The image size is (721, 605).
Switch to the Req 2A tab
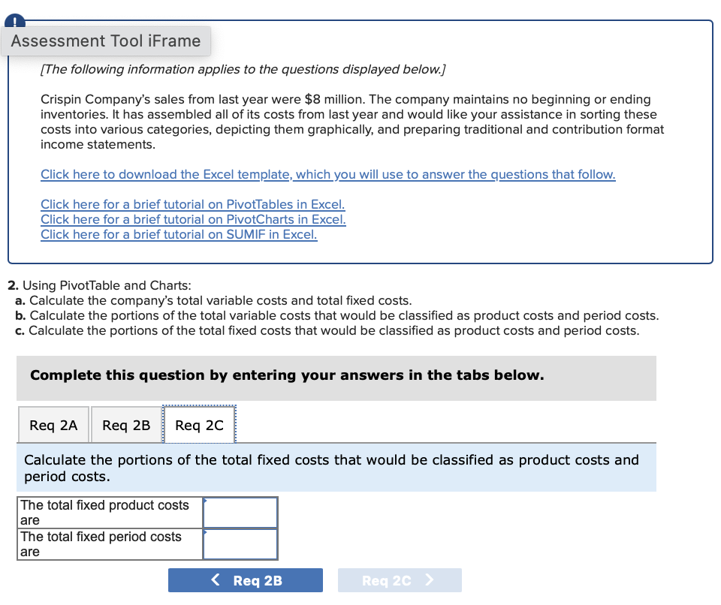pos(53,424)
